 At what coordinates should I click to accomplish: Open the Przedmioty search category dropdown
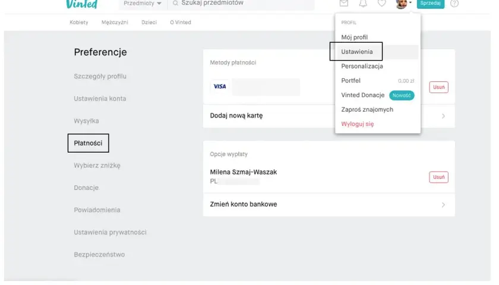click(x=143, y=4)
